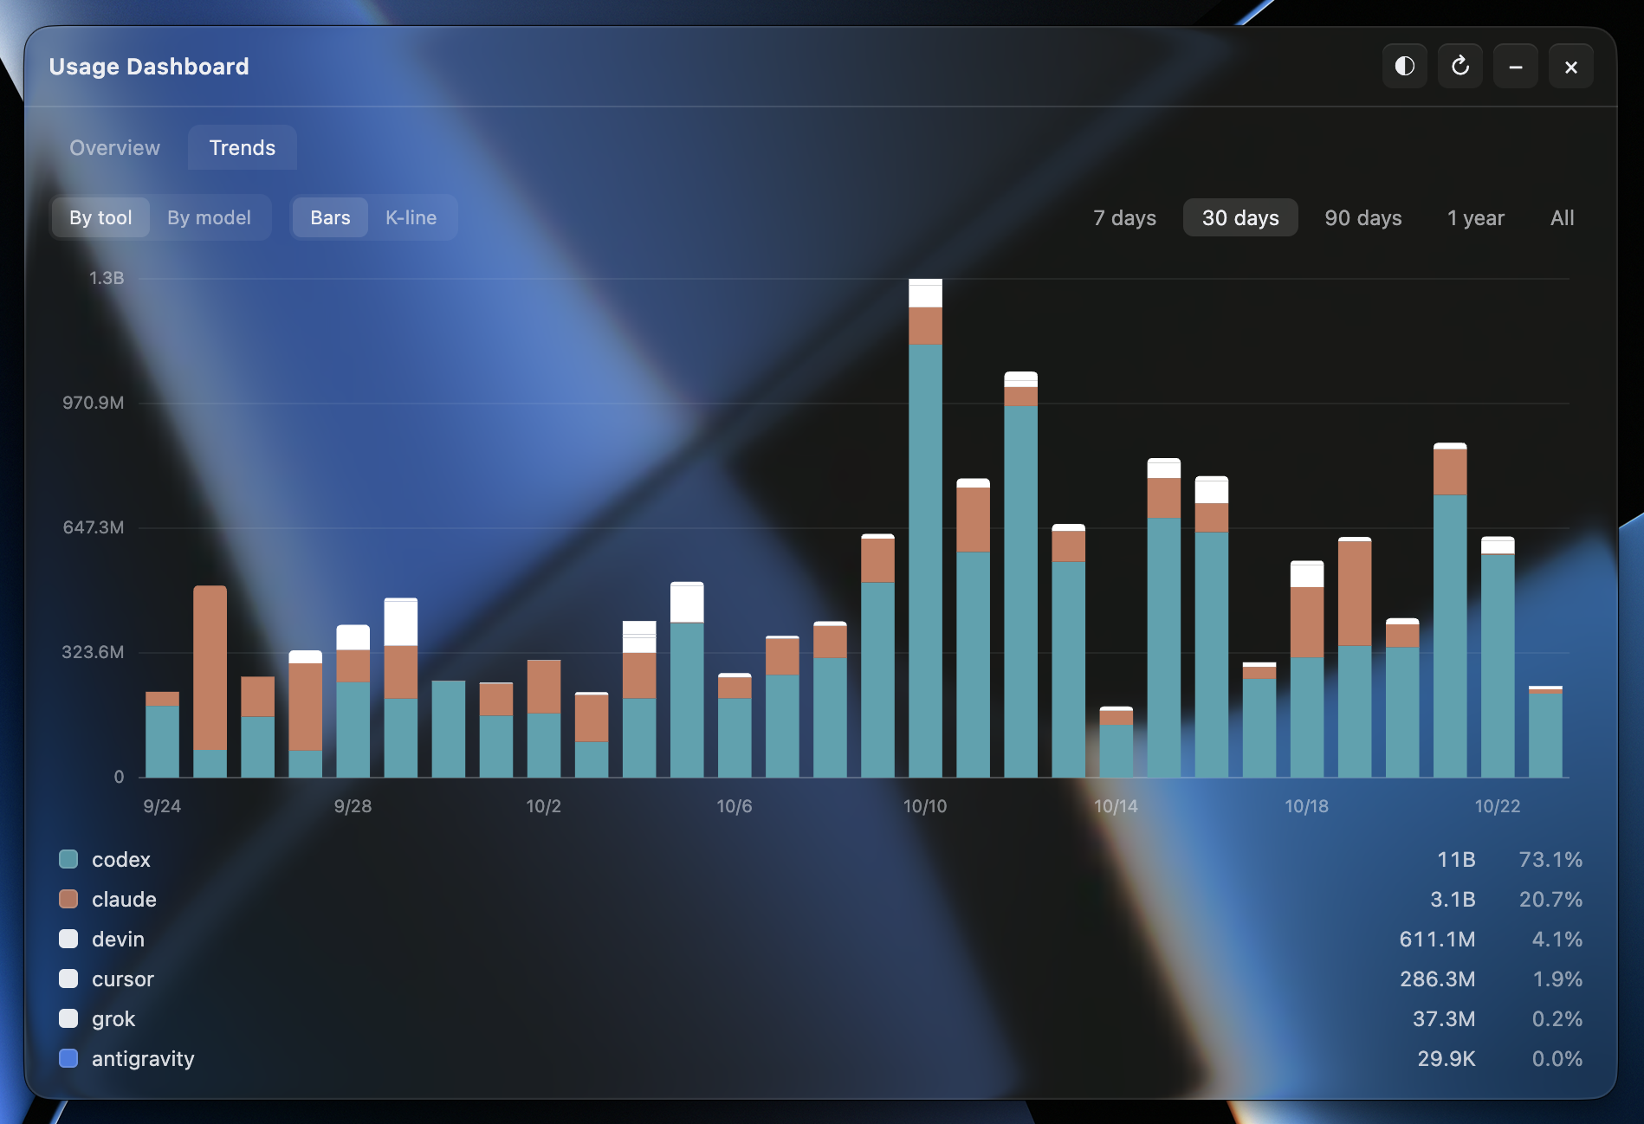The width and height of the screenshot is (1644, 1124).
Task: Group chart By tool
Action: [x=100, y=217]
